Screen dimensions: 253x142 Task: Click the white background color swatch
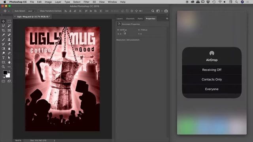point(8,76)
